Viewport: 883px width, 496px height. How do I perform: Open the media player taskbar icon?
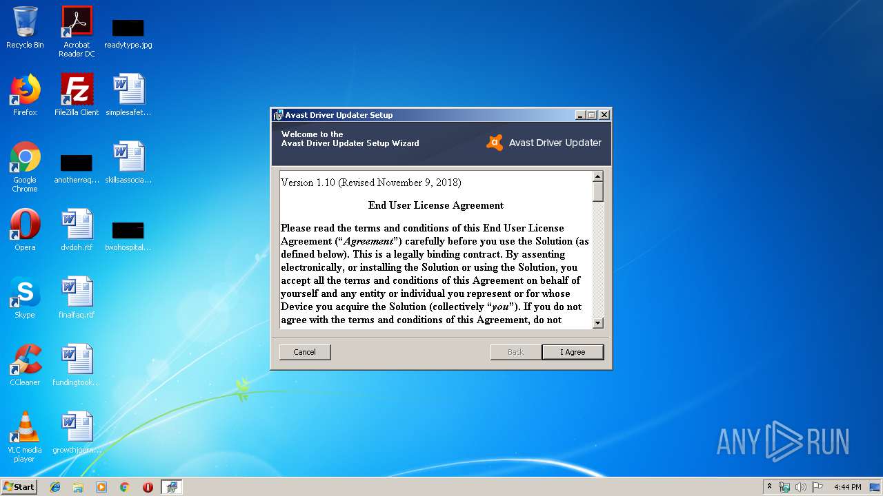click(101, 487)
